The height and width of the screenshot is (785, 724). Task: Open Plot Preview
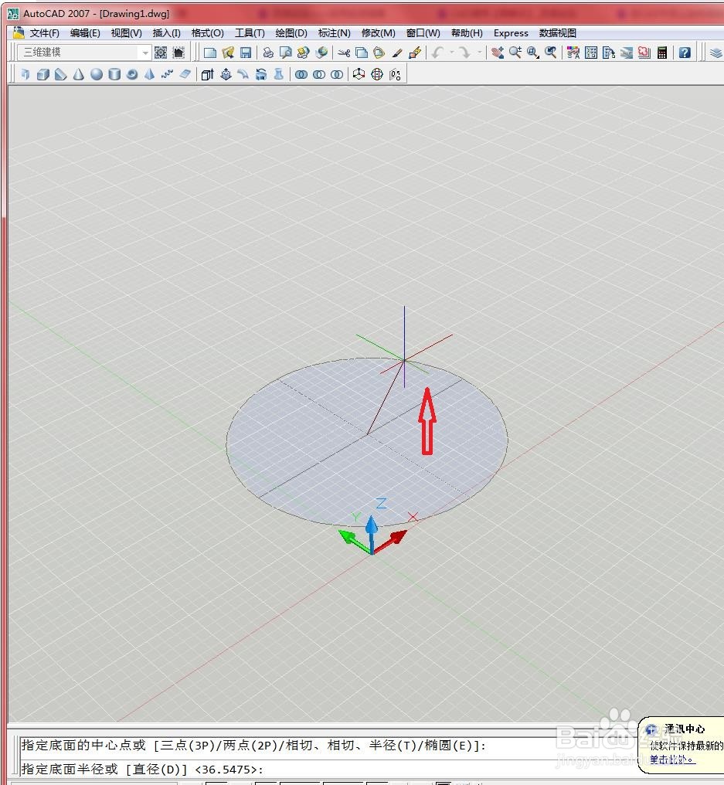[286, 53]
